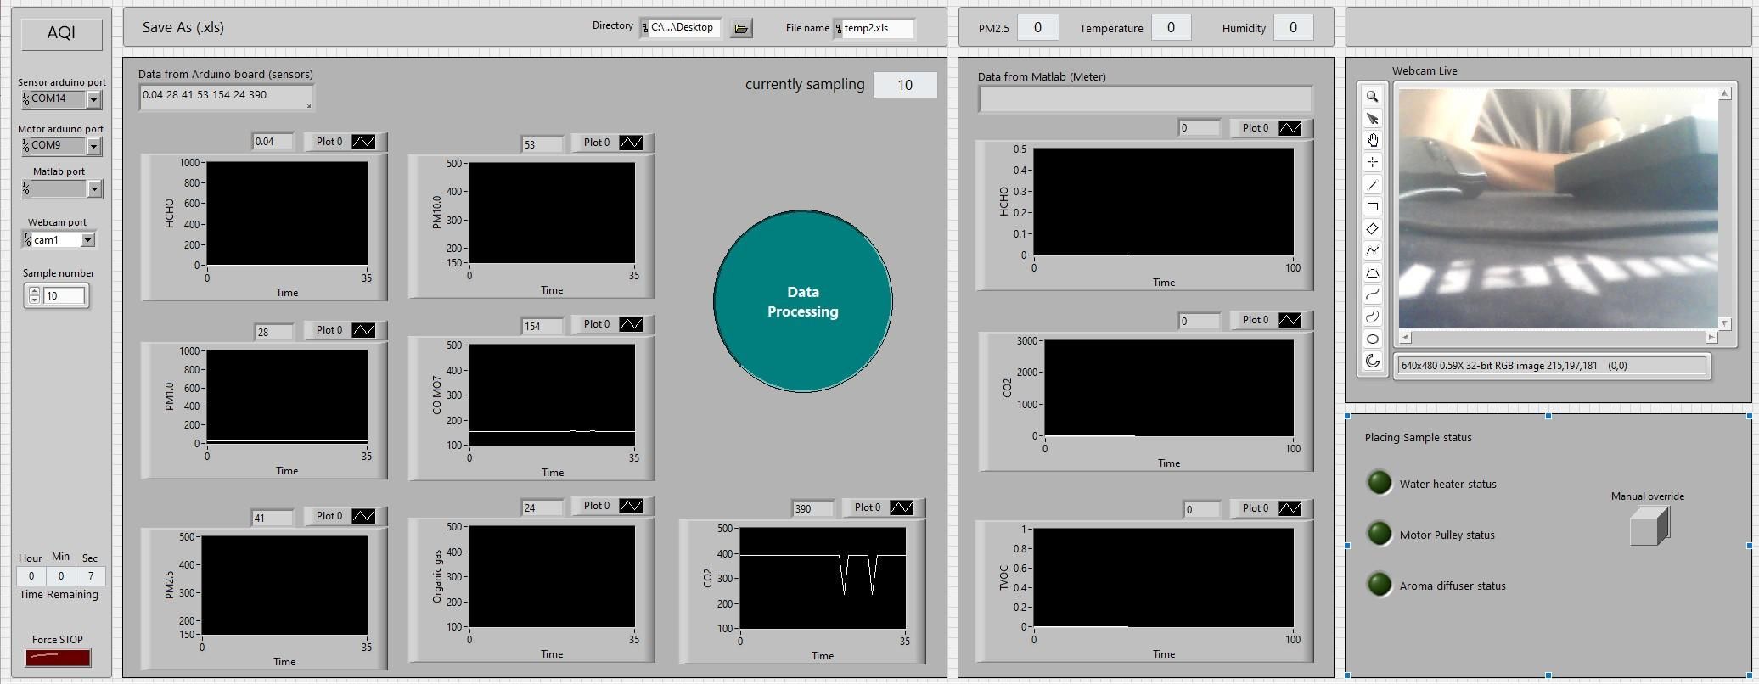
Task: Select the Rotated Rectangle diamond tool
Action: point(1372,228)
